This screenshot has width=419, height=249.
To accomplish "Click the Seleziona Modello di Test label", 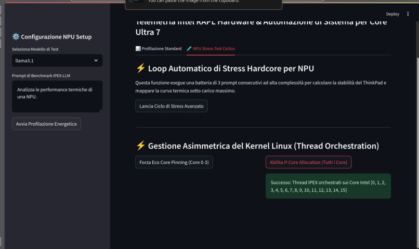I will coord(35,49).
